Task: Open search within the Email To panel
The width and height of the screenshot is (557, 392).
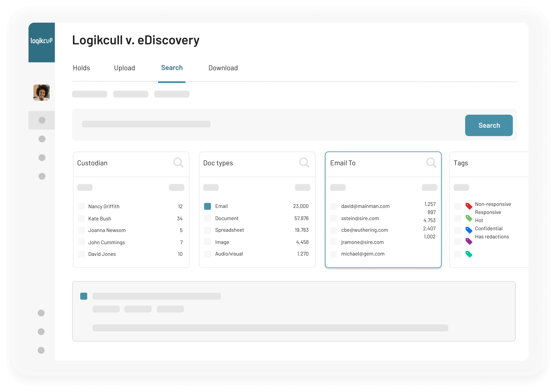Action: [x=431, y=163]
